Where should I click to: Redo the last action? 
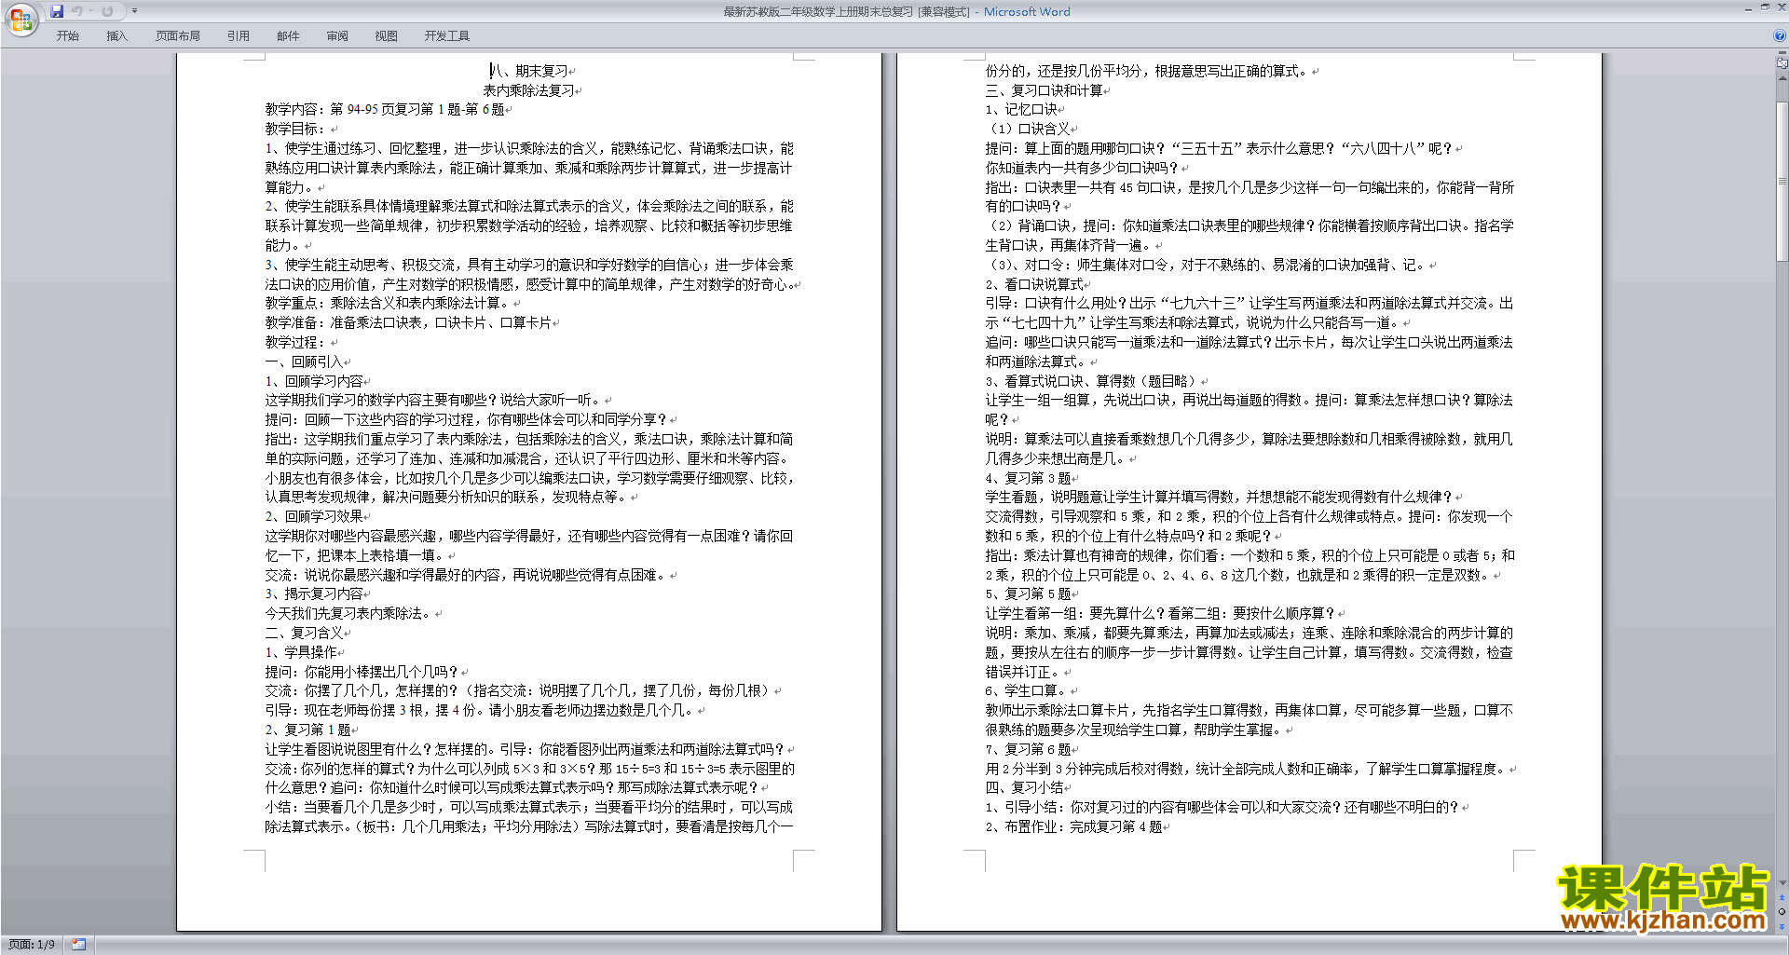pos(107,11)
